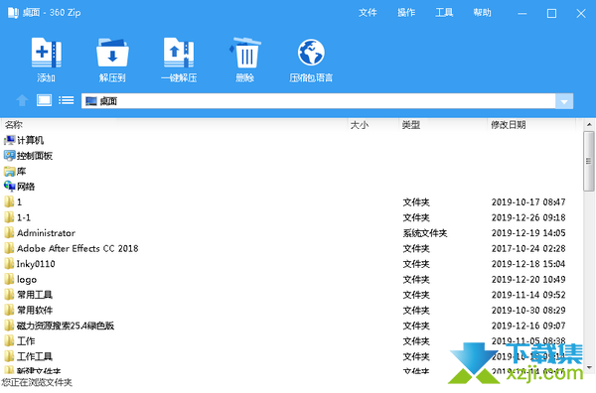Click folder icon of 工作 row
This screenshot has height=393, width=596.
[9, 341]
